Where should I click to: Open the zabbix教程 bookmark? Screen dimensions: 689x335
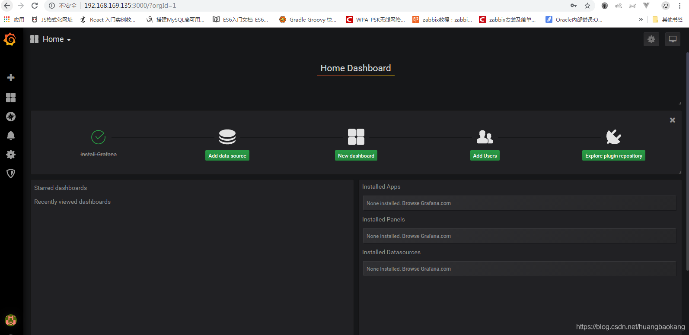click(442, 19)
